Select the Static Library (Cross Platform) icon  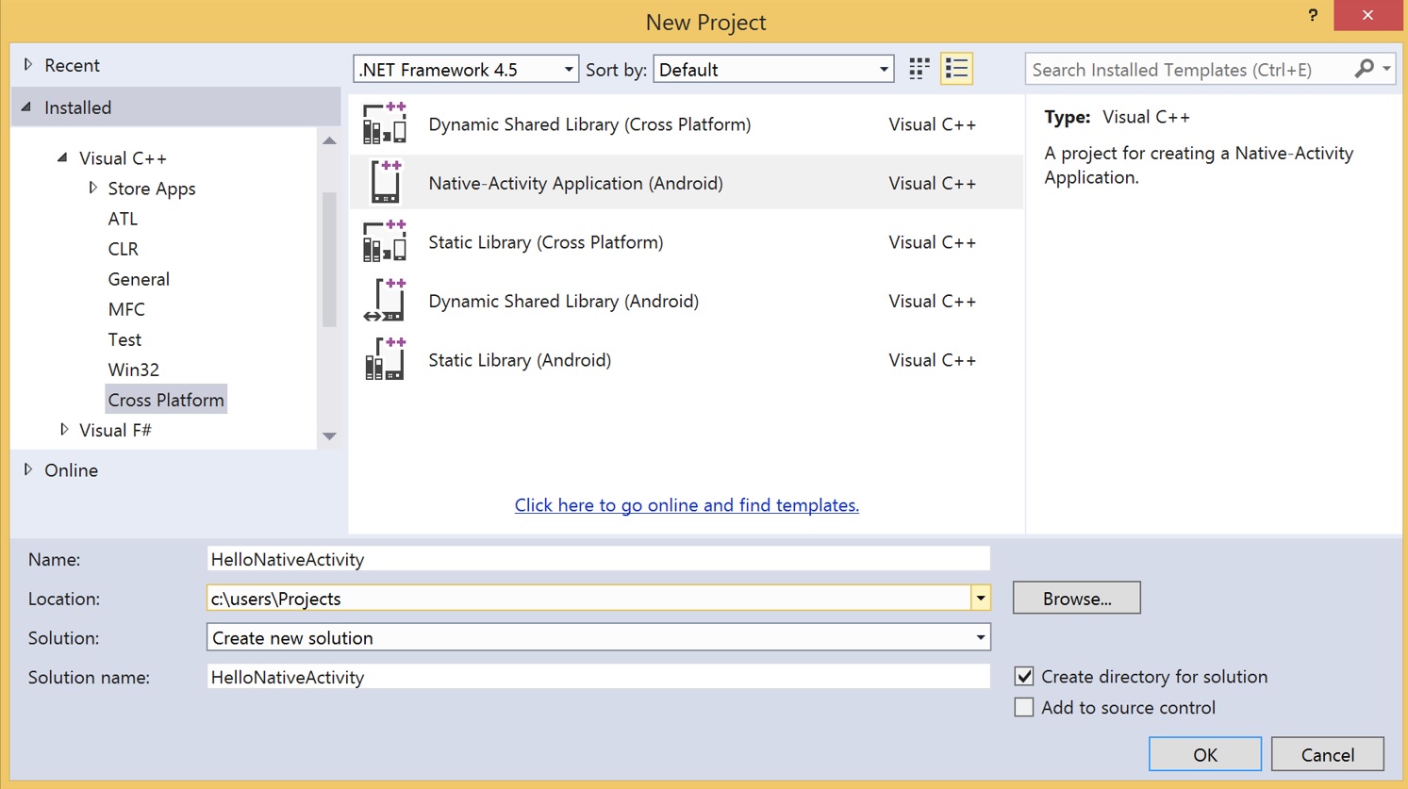pyautogui.click(x=385, y=242)
